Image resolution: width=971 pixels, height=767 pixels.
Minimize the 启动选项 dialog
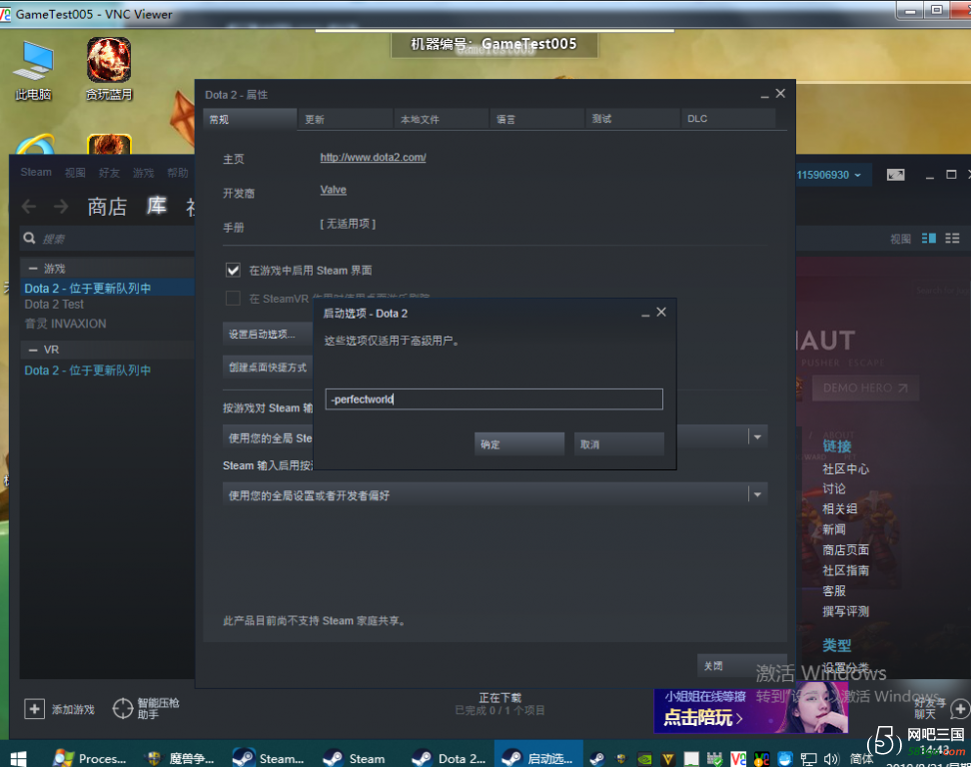645,314
